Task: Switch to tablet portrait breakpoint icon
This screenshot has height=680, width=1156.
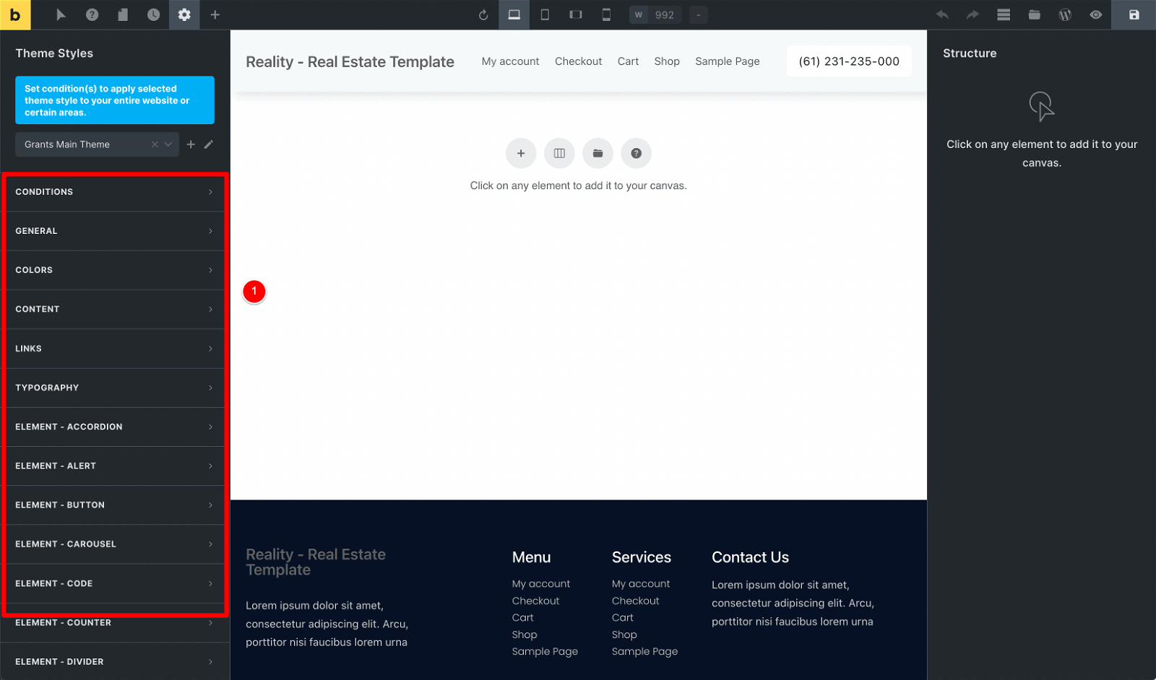Action: pos(545,14)
